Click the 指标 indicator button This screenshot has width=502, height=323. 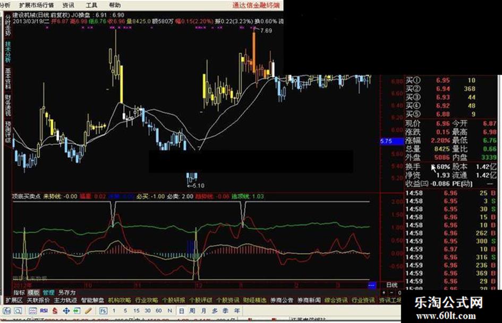click(19, 292)
